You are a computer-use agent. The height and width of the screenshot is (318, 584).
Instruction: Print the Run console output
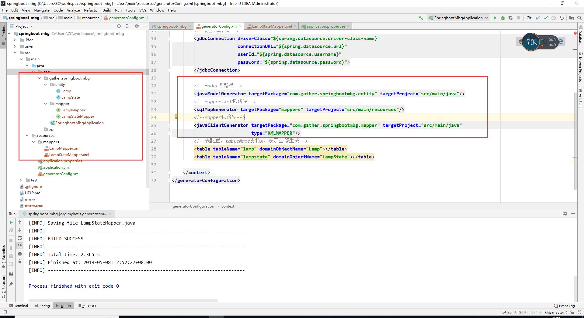click(x=20, y=254)
